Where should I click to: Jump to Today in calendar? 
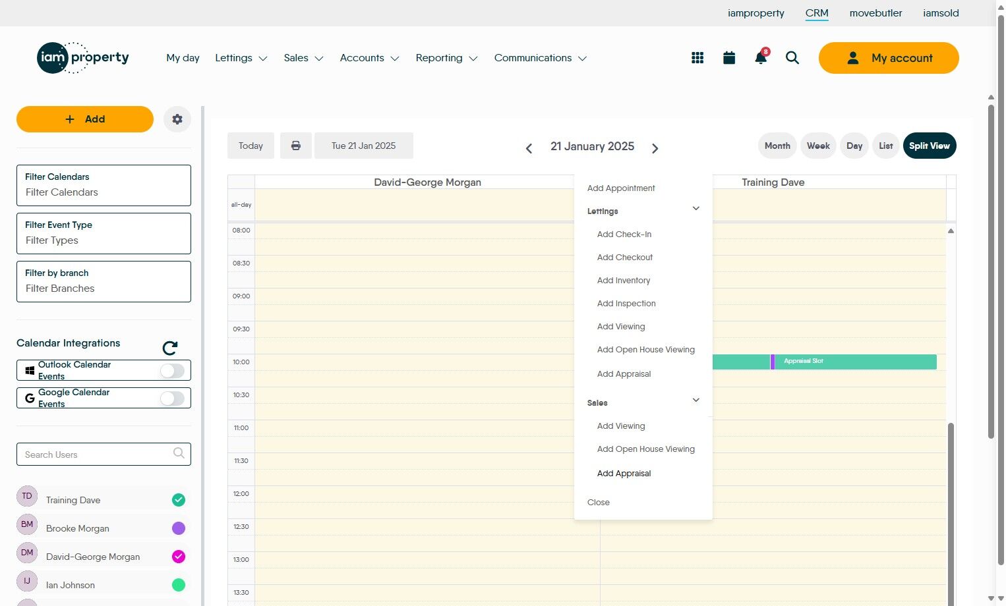251,146
